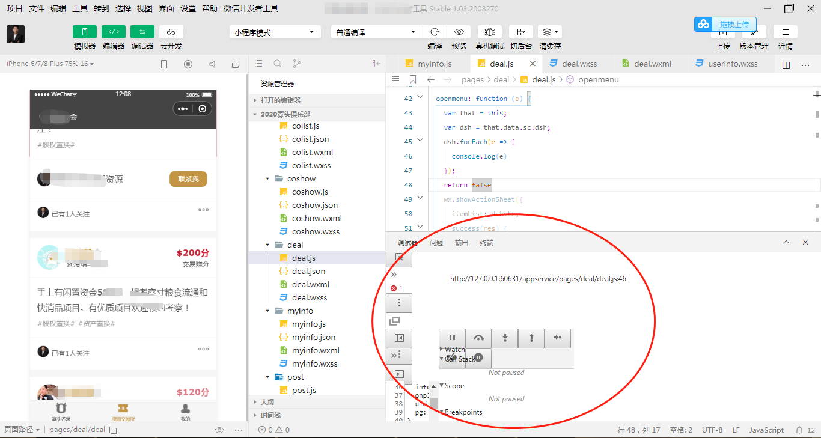Close the deal.js editor tab
Screen dimensions: 821x438
coord(533,64)
